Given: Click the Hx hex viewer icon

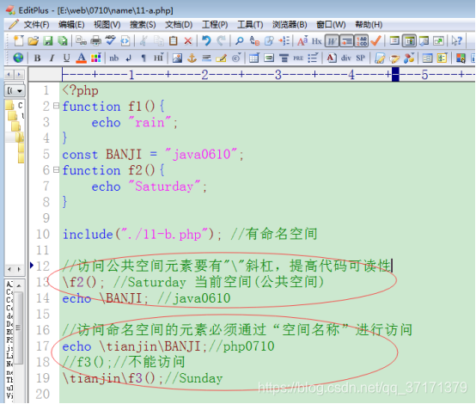Looking at the screenshot, I should pos(317,40).
